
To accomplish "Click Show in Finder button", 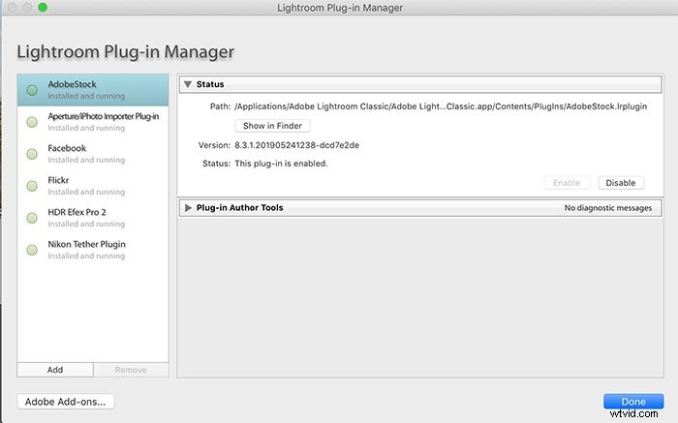I will [272, 126].
